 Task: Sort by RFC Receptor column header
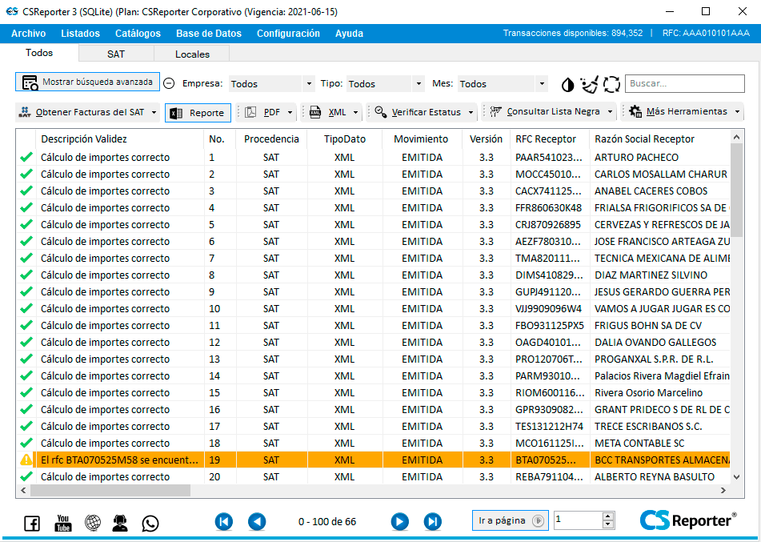pyautogui.click(x=550, y=139)
